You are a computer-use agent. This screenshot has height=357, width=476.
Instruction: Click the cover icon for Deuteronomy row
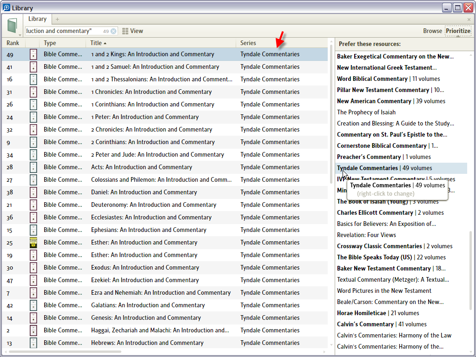point(33,205)
